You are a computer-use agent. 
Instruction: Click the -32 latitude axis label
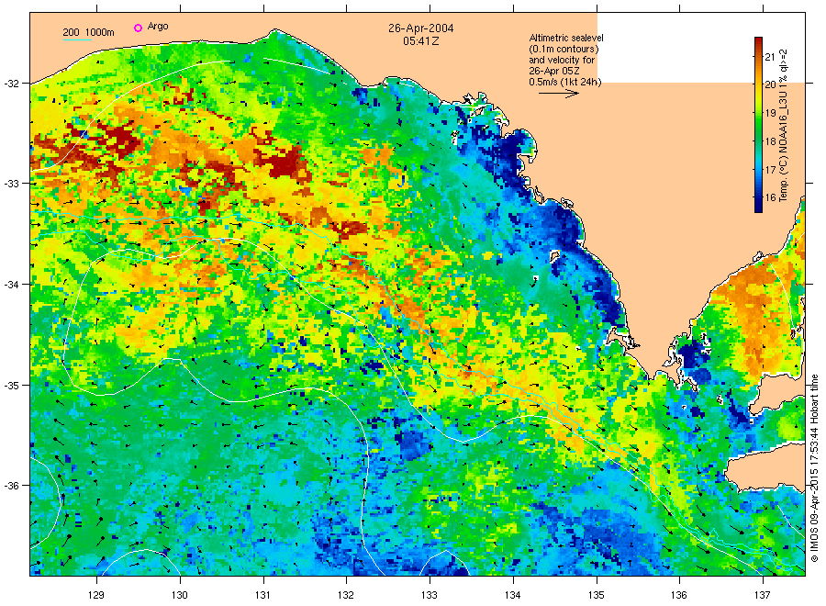(x=11, y=84)
